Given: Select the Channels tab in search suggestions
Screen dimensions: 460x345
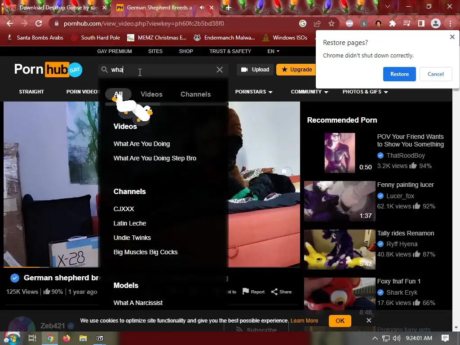Looking at the screenshot, I should pos(195,94).
